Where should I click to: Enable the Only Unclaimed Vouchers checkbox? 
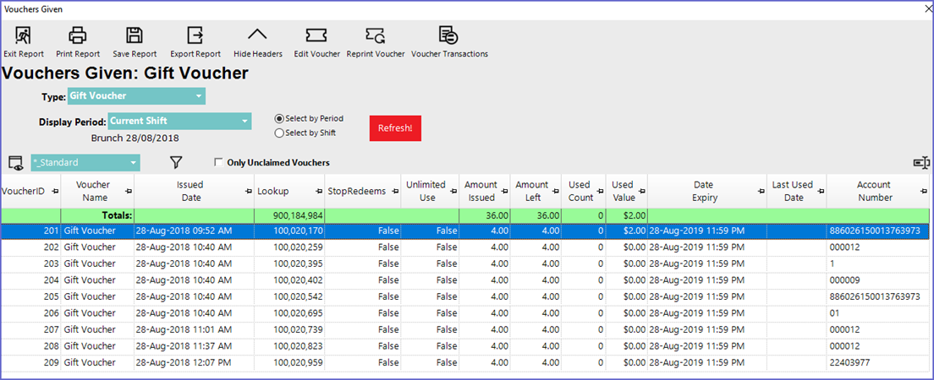click(x=219, y=163)
